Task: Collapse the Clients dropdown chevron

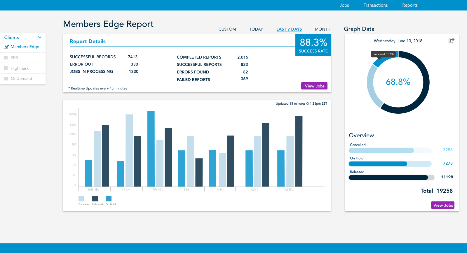Action: click(x=40, y=37)
